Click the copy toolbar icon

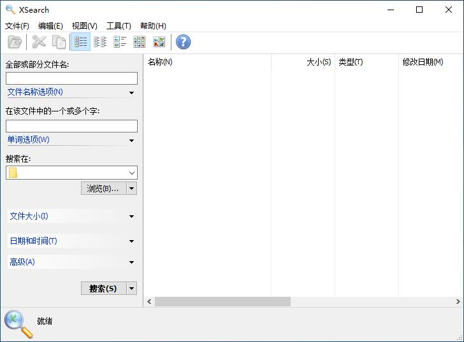[59, 42]
